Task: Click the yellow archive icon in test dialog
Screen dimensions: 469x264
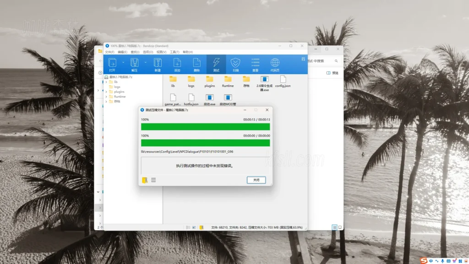Action: [x=145, y=180]
